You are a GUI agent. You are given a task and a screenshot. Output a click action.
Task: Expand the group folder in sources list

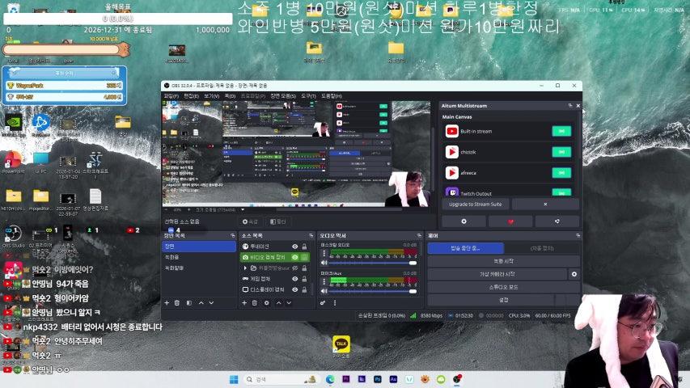[245, 268]
